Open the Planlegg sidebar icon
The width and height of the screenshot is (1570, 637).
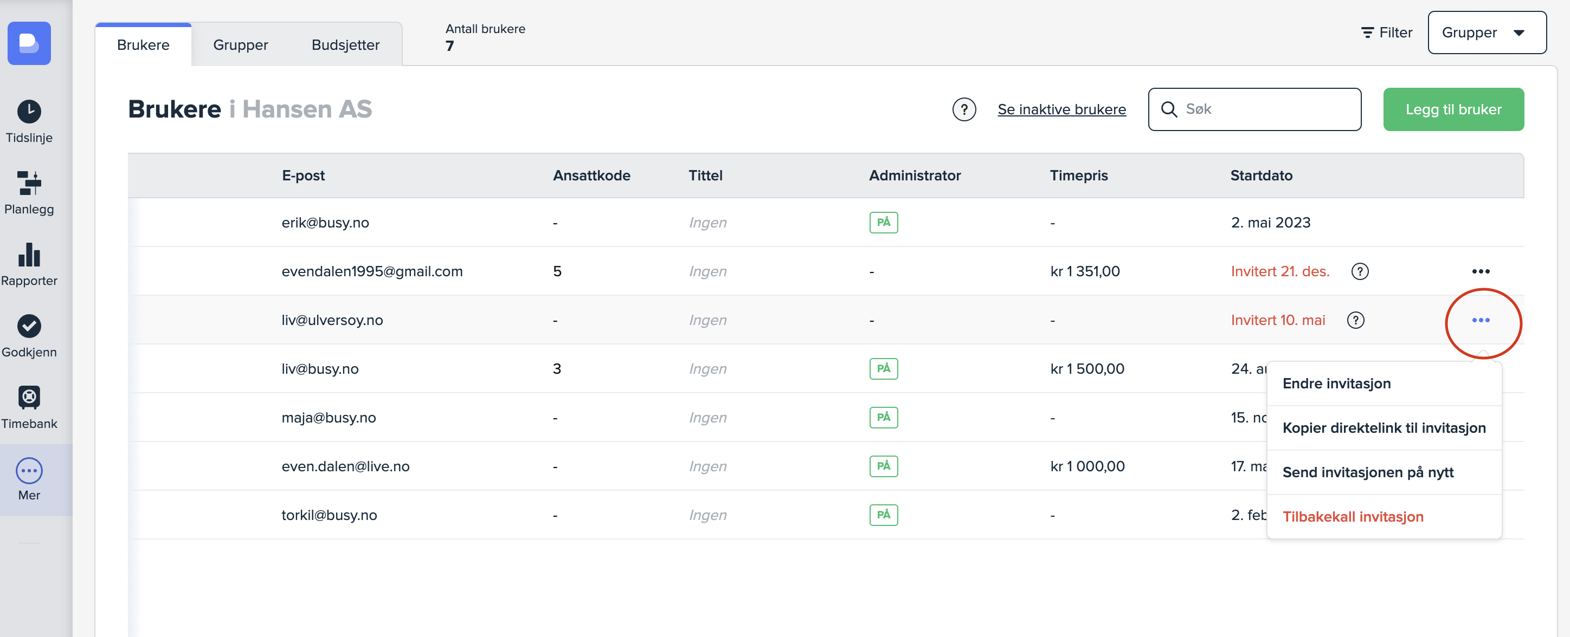[x=29, y=183]
